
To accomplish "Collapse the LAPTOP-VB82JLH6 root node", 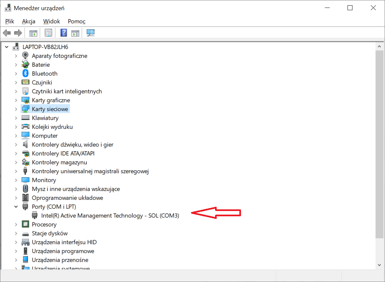I will point(7,47).
